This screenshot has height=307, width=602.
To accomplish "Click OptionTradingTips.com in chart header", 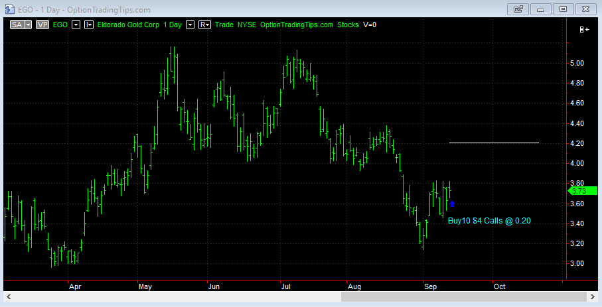I will point(297,25).
